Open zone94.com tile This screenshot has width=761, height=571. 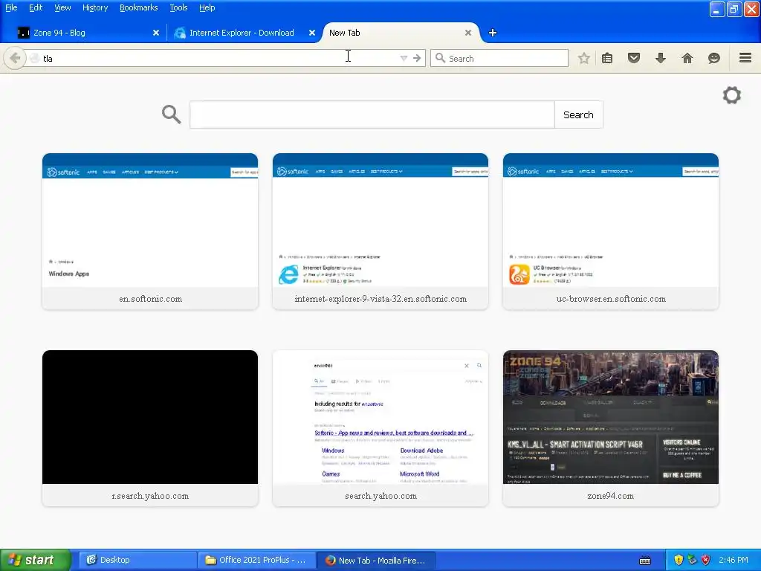point(611,428)
